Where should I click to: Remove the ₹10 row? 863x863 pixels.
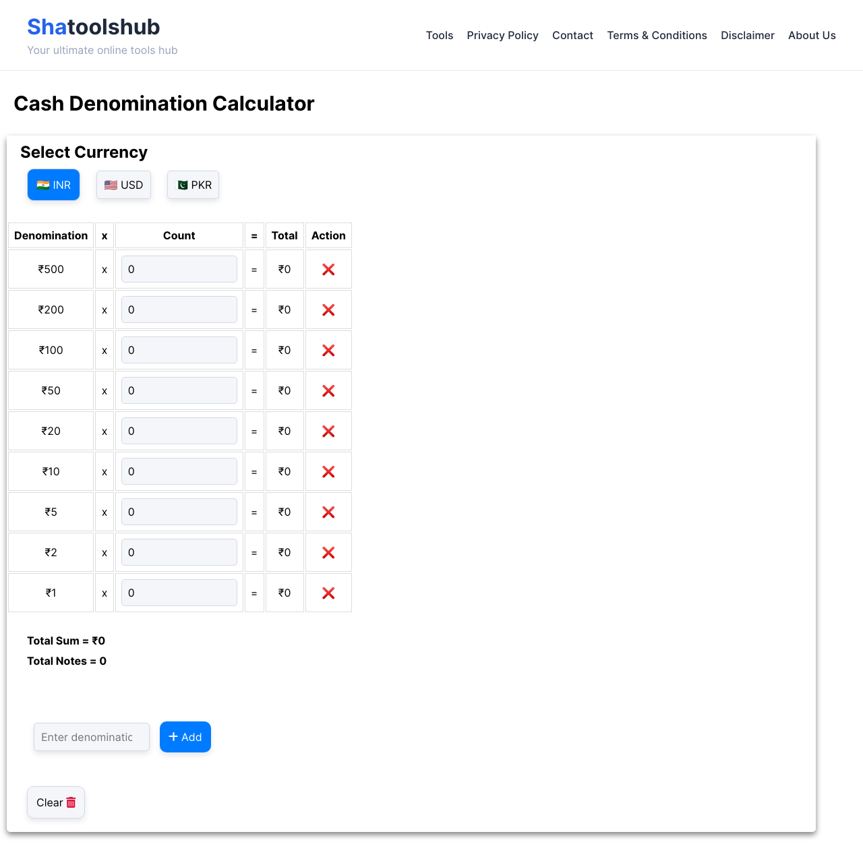[x=328, y=471]
